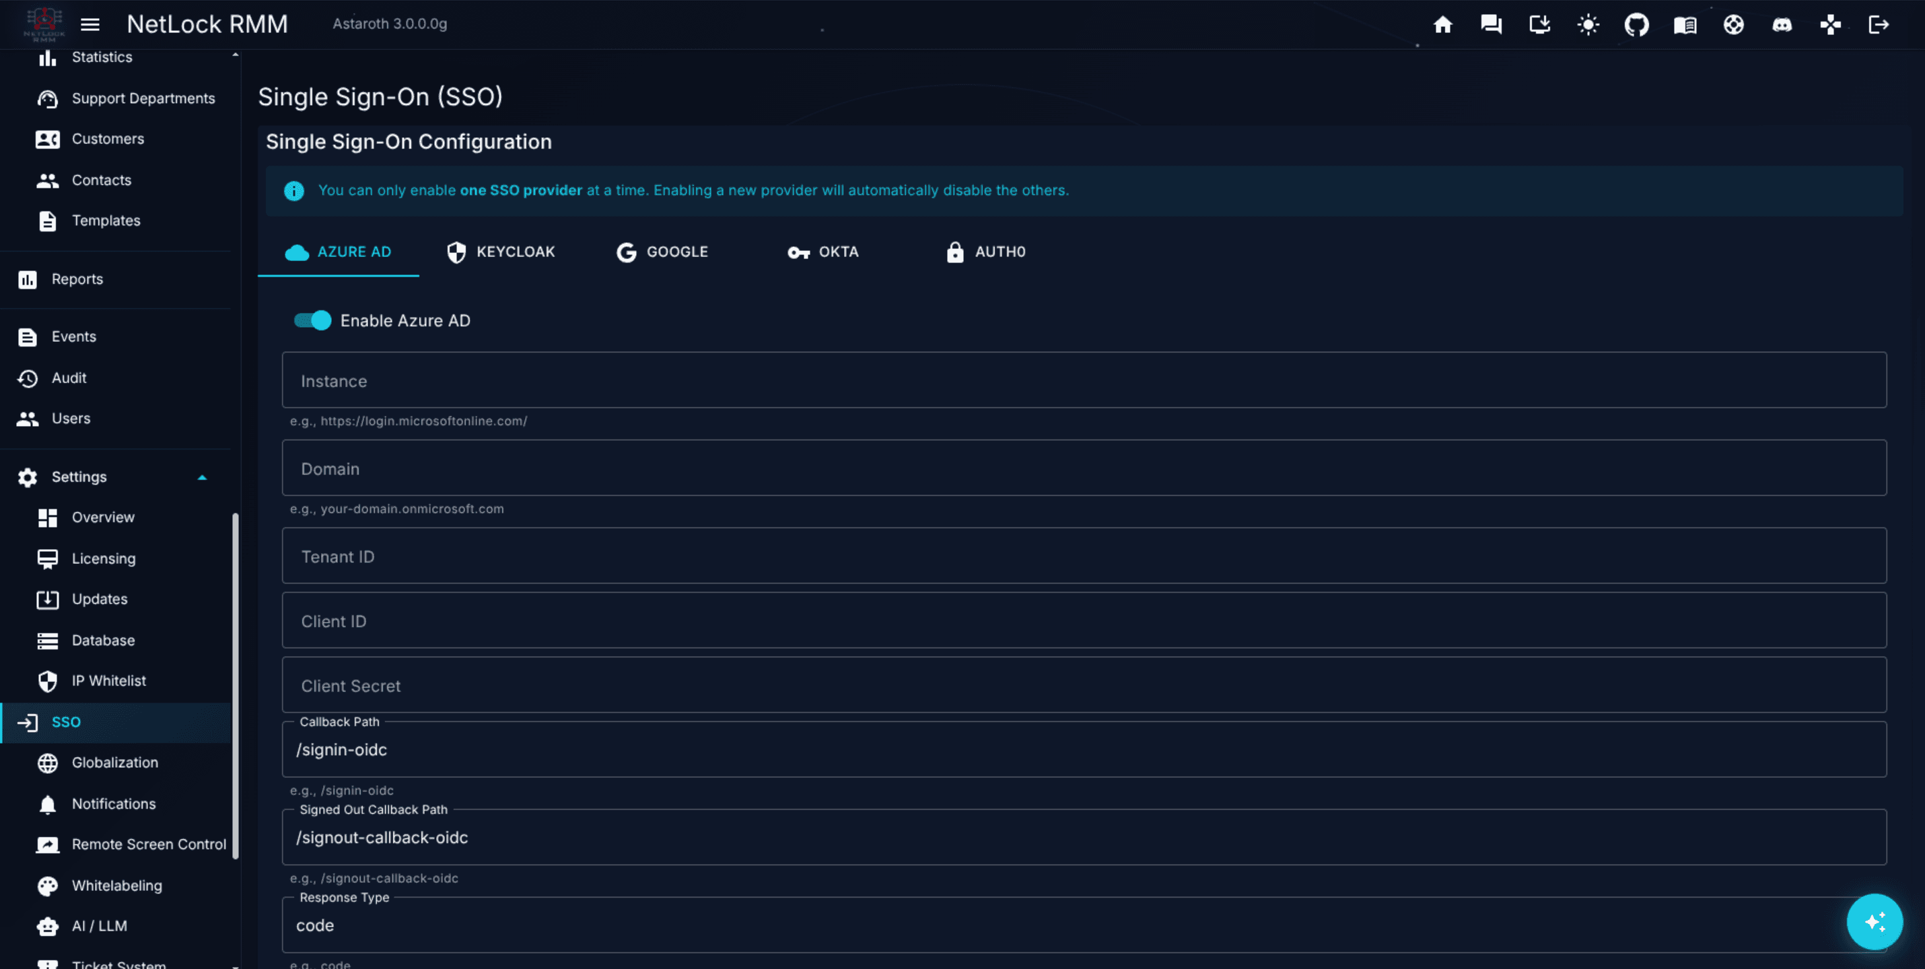Go to Users management
Image resolution: width=1925 pixels, height=969 pixels.
[70, 419]
